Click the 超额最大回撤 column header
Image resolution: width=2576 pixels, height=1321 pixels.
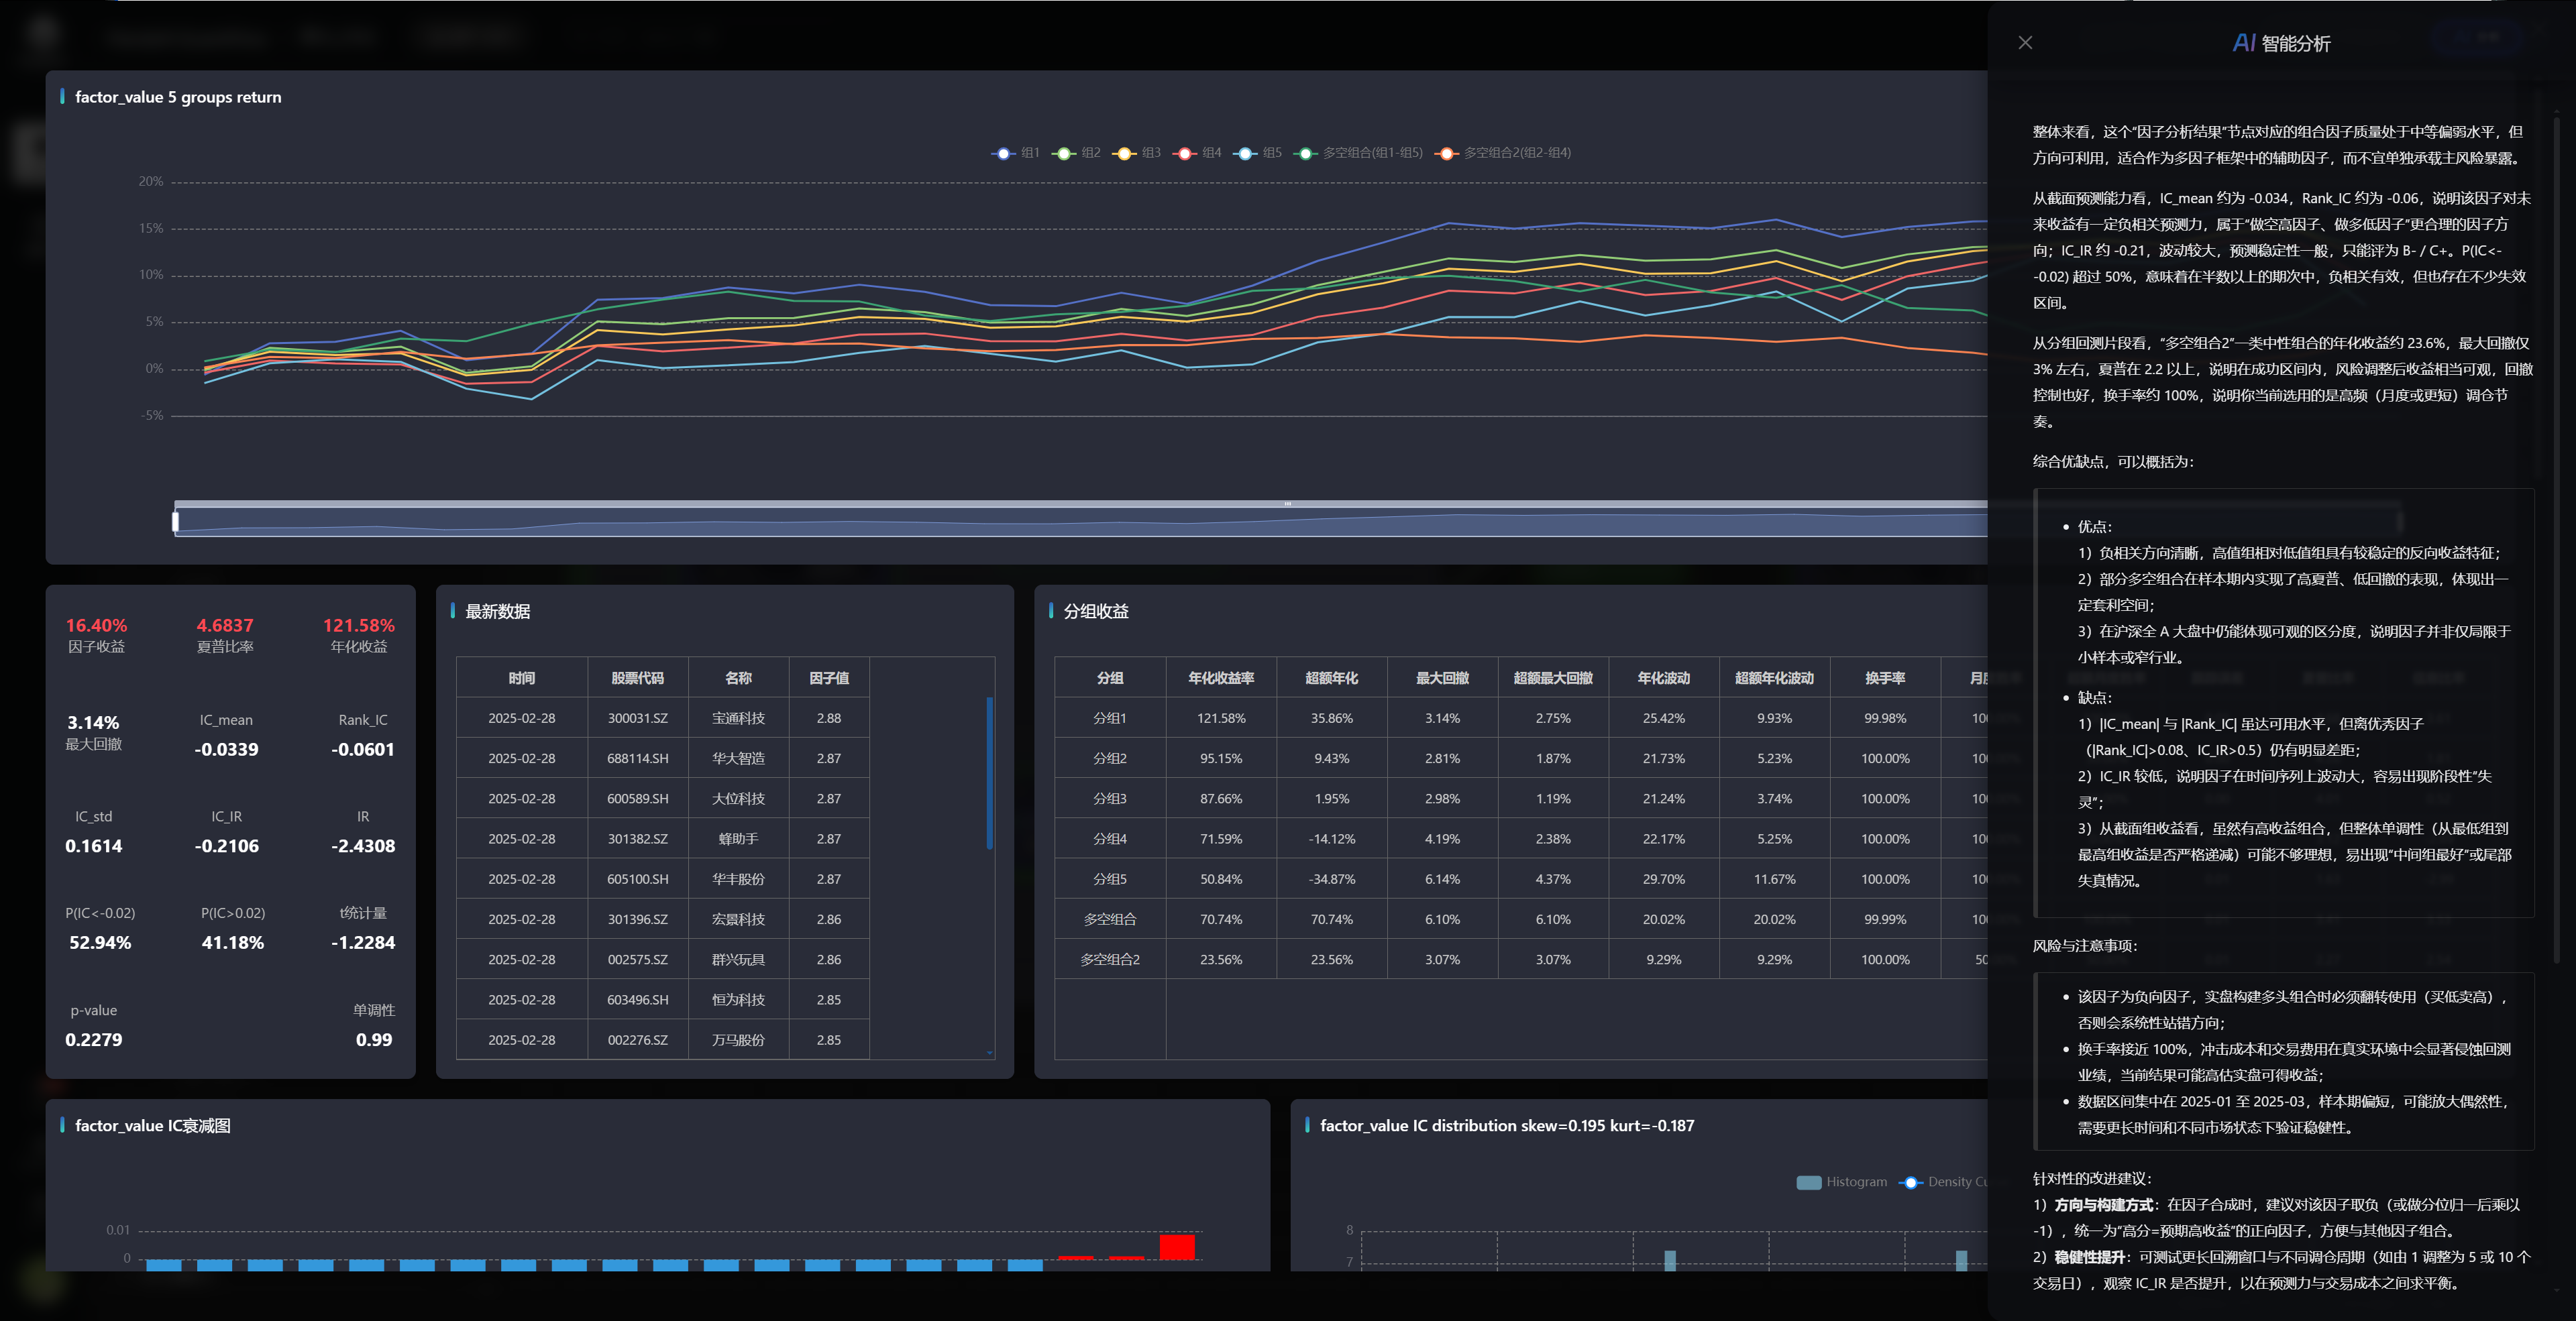1553,677
